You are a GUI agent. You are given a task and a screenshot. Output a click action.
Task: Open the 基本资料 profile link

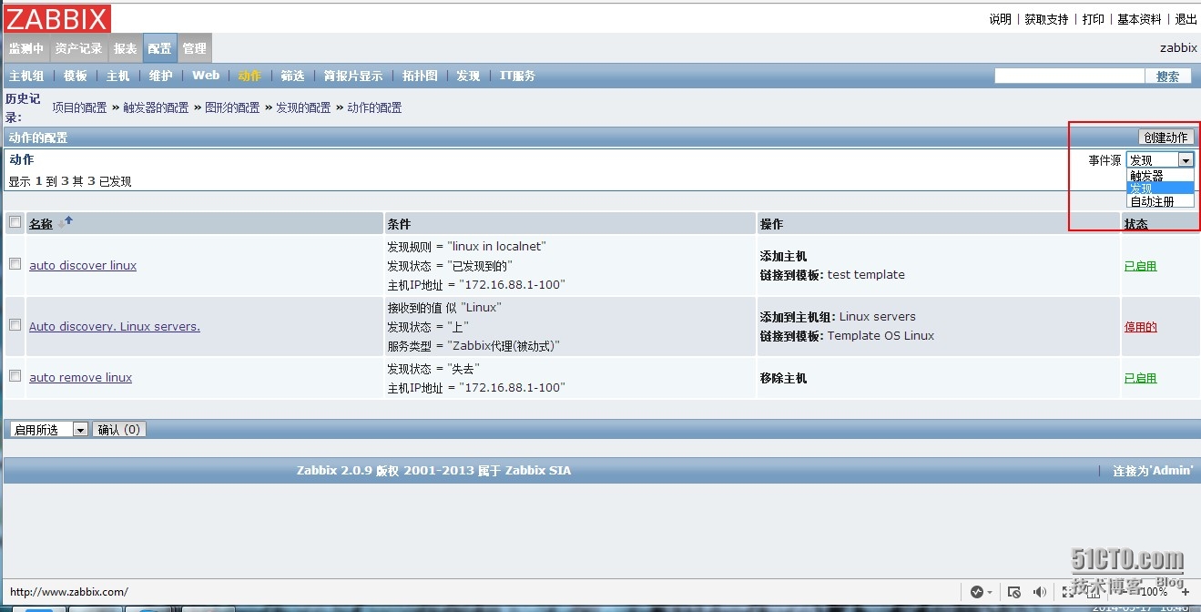coord(1139,19)
